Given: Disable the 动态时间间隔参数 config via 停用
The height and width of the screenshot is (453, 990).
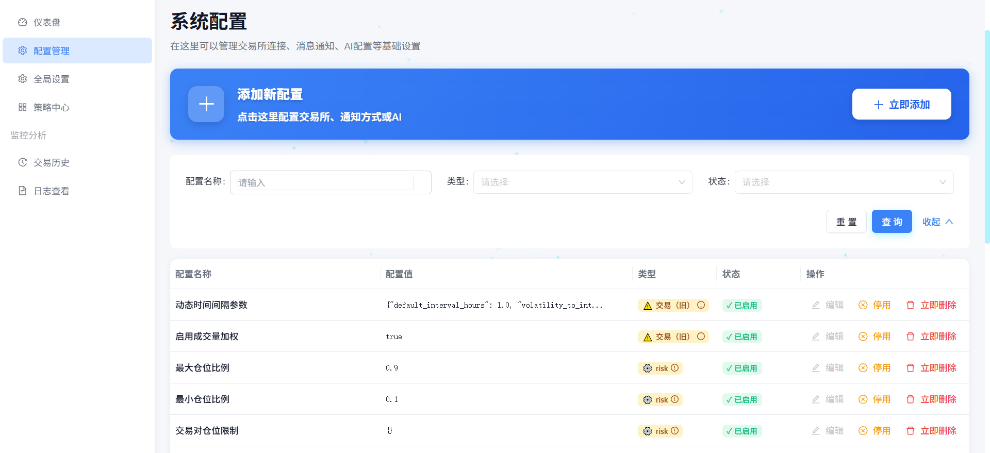Looking at the screenshot, I should 874,305.
